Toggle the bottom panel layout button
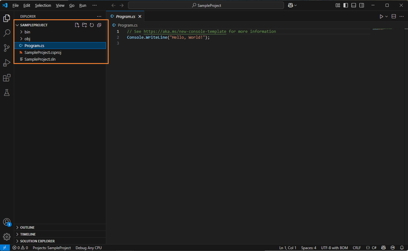 [354, 5]
